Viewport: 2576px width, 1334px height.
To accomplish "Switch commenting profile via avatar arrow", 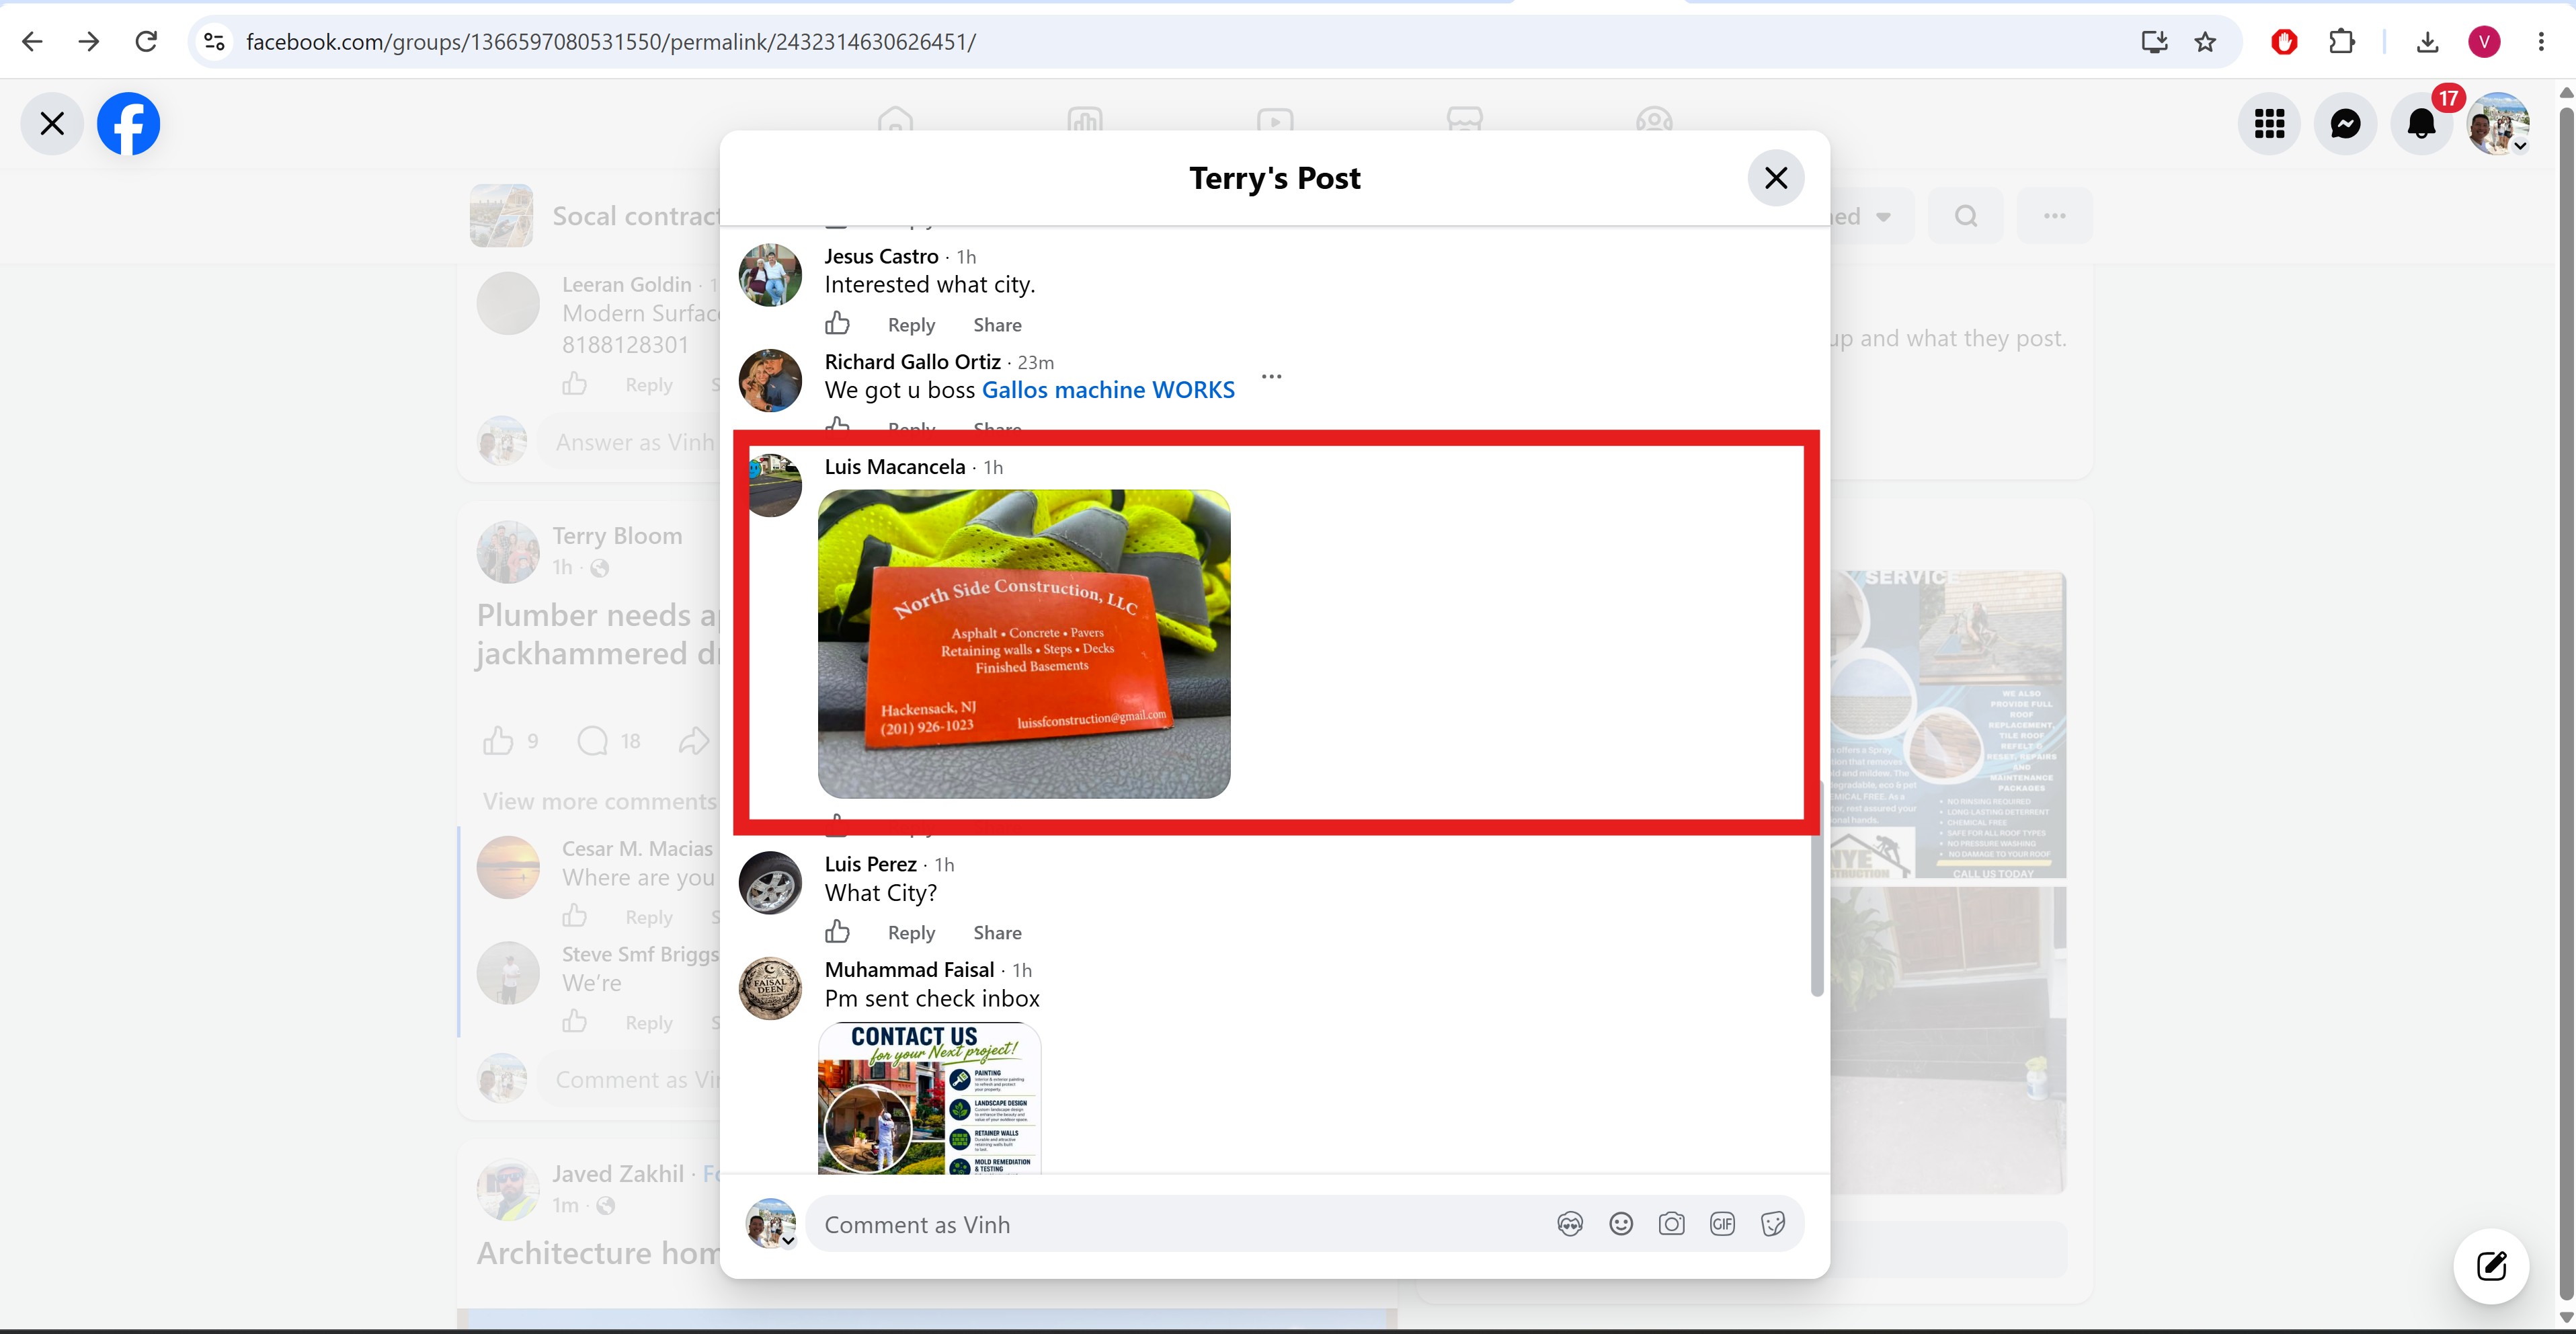I will [788, 1241].
